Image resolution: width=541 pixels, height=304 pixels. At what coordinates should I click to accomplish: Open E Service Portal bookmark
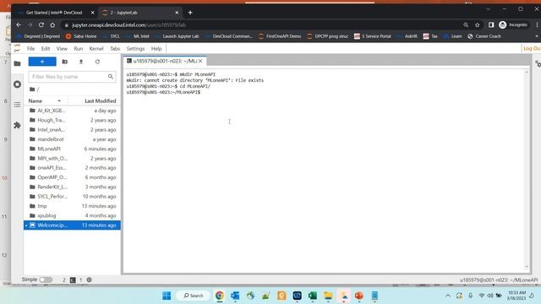pyautogui.click(x=373, y=36)
